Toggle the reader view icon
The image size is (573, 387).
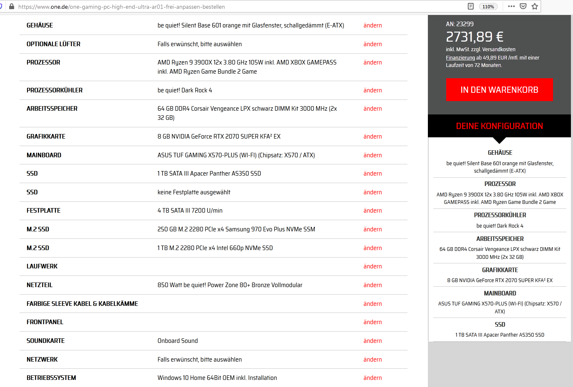pos(471,6)
